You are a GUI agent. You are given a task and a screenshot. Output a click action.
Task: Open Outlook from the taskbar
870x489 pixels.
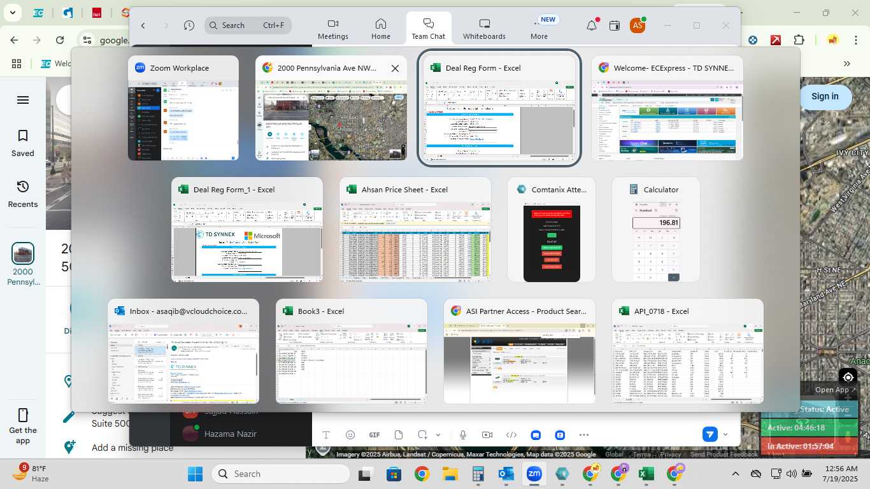pyautogui.click(x=506, y=474)
